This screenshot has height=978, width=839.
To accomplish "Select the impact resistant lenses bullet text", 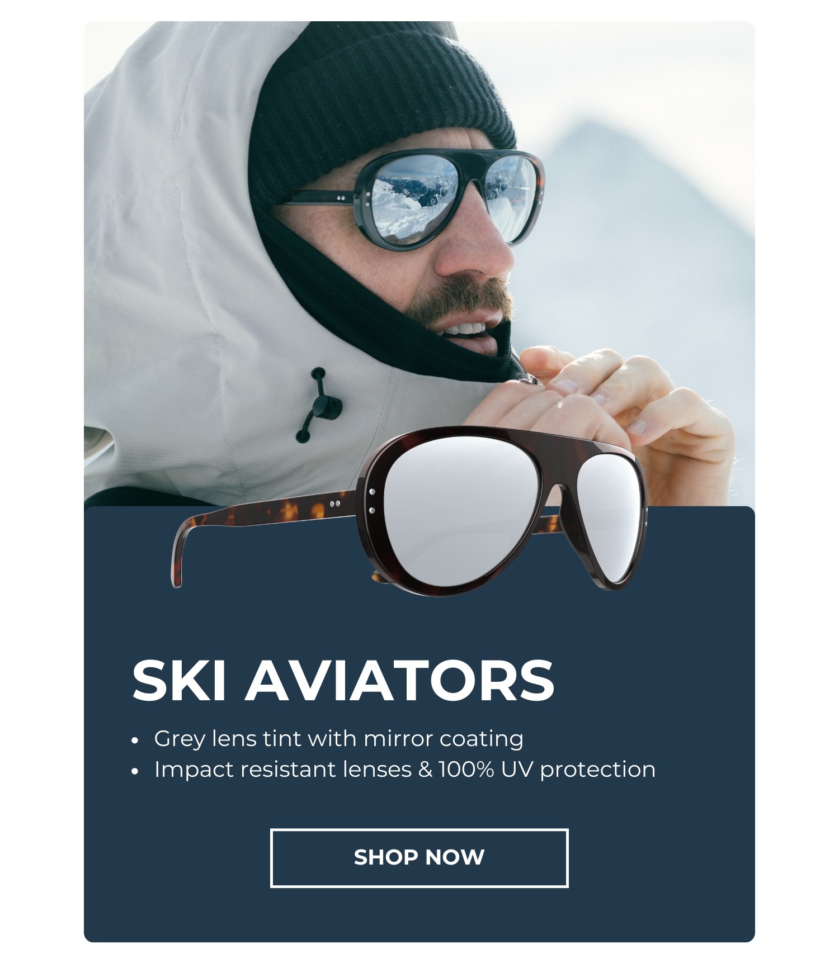I will tap(405, 770).
